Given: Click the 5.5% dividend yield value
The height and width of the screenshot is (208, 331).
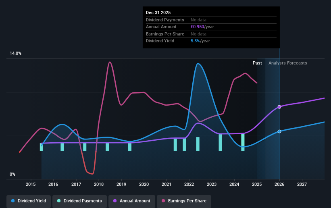Looking at the screenshot, I should click(195, 41).
